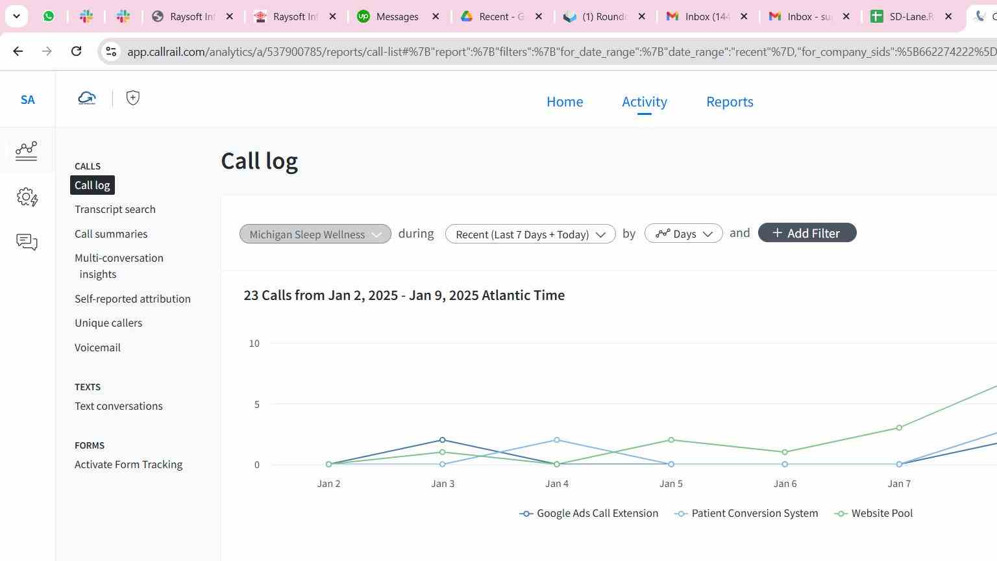Screen dimensions: 997x561
Task: Close the Messages tab
Action: (436, 17)
